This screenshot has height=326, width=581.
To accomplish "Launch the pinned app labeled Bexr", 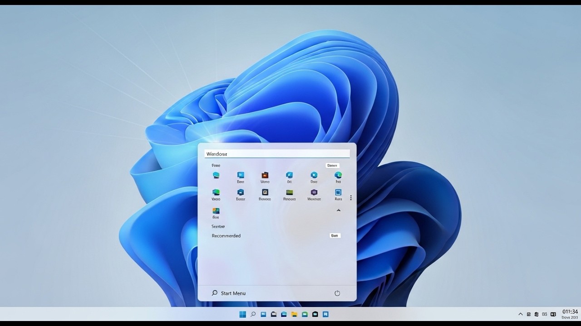I will click(241, 177).
